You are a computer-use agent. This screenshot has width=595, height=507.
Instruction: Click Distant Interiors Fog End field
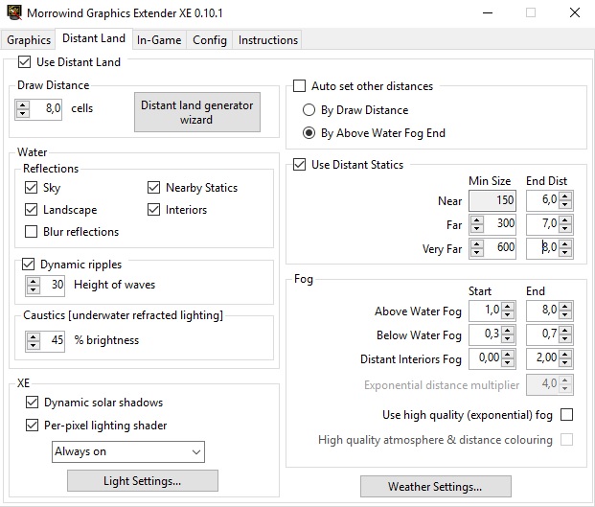click(542, 358)
